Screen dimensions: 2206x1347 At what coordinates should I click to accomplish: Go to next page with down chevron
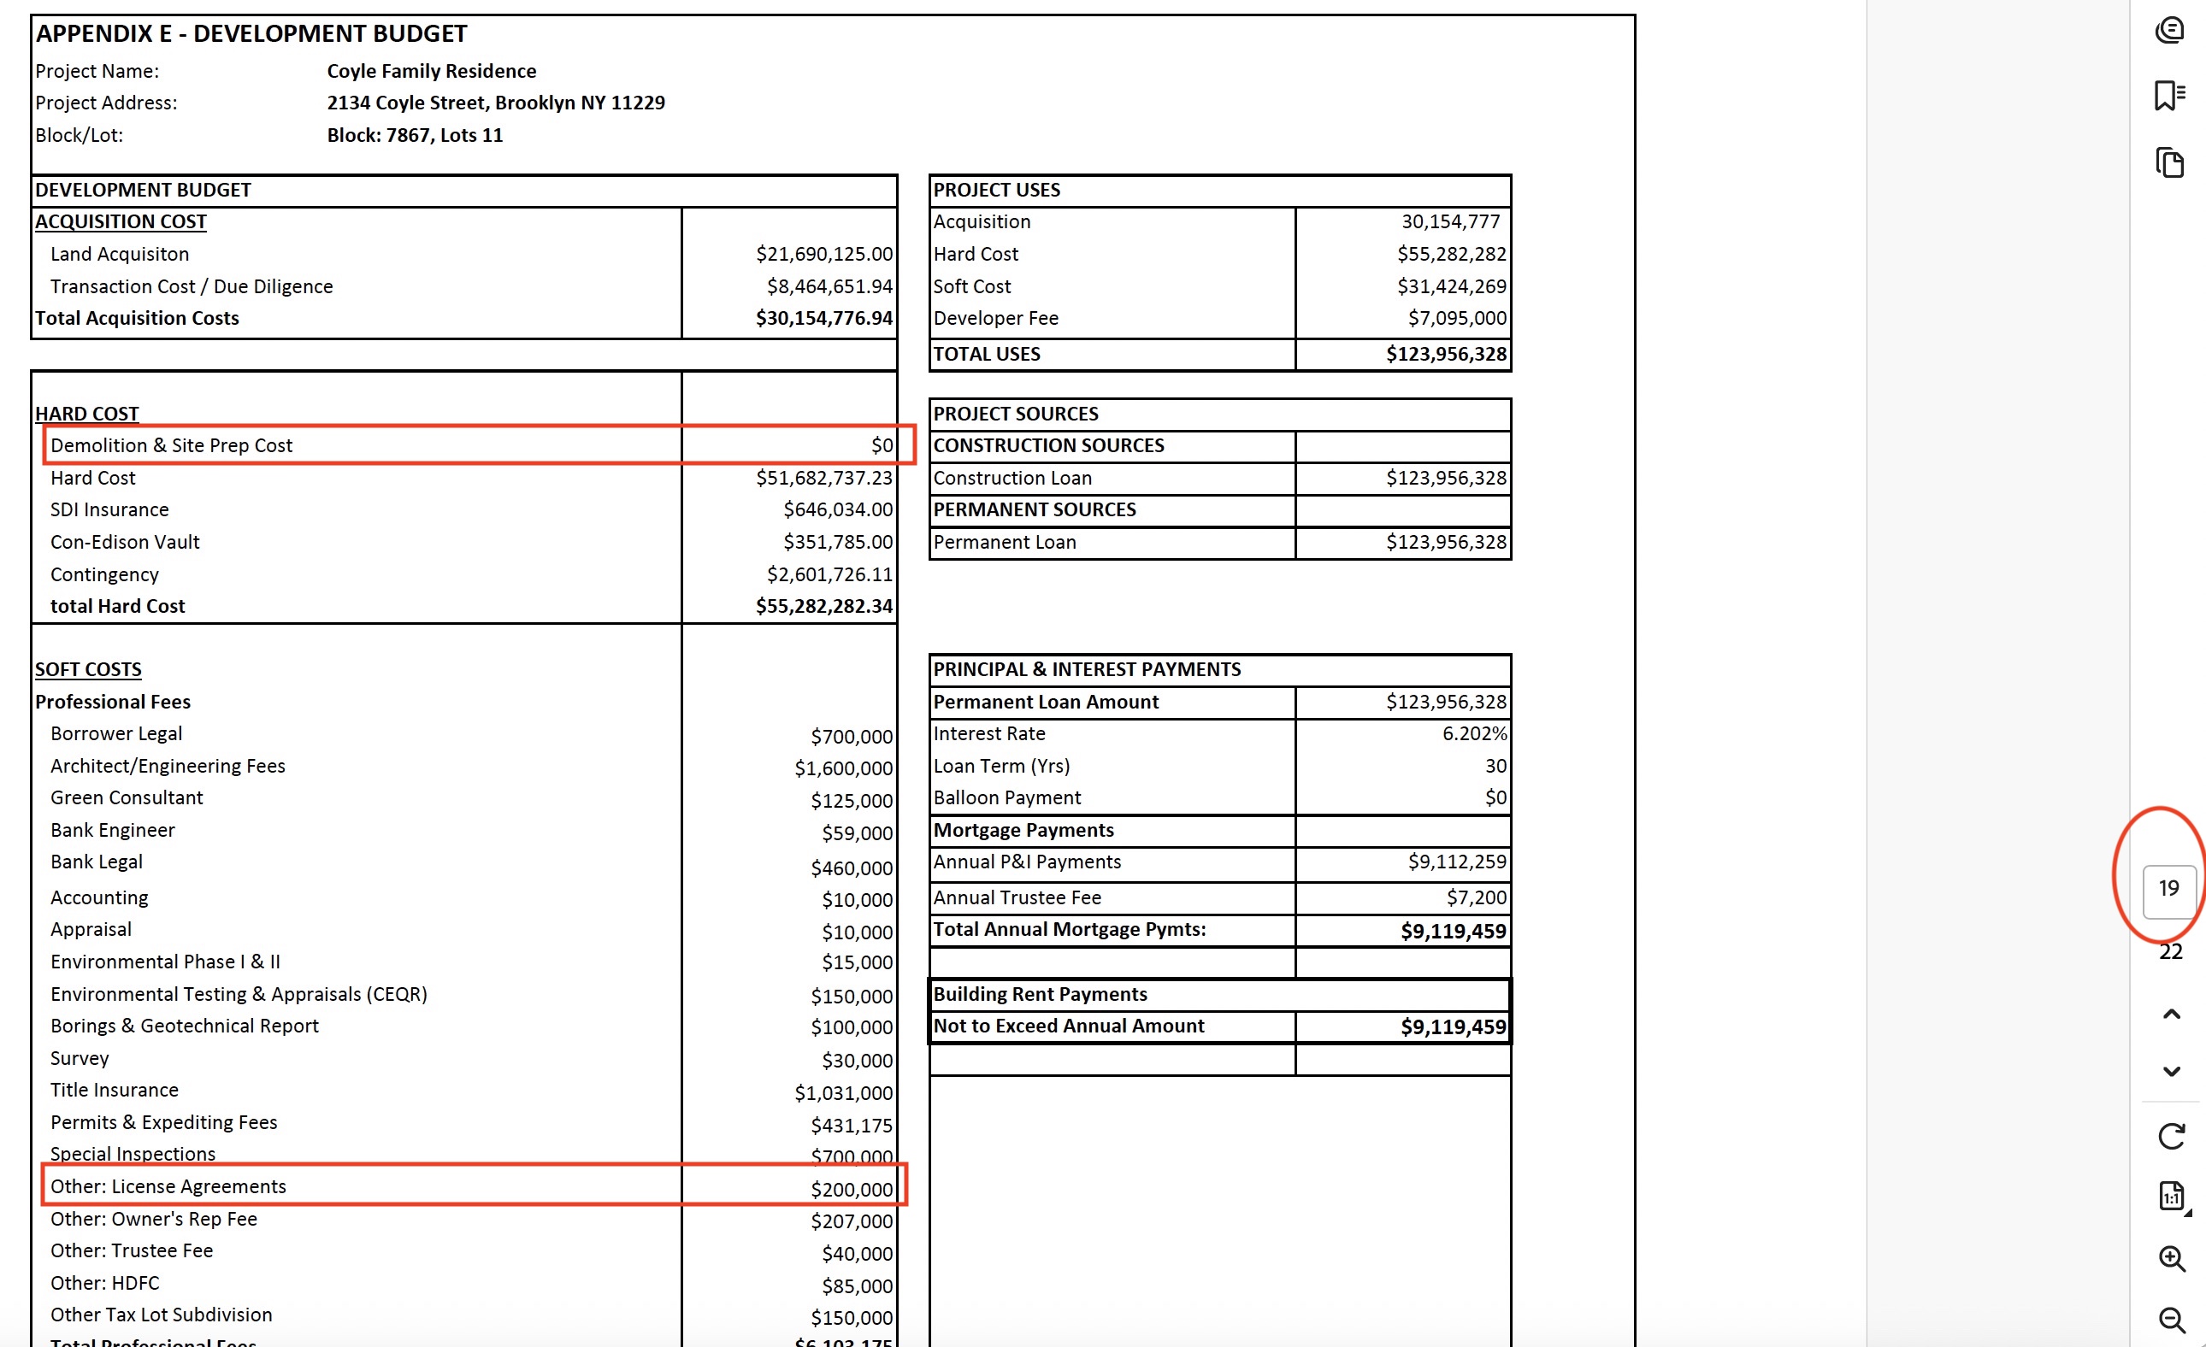tap(2170, 1071)
